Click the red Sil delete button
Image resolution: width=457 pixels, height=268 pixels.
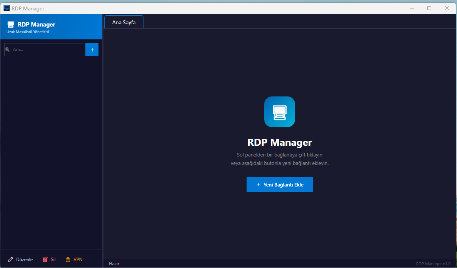click(49, 259)
